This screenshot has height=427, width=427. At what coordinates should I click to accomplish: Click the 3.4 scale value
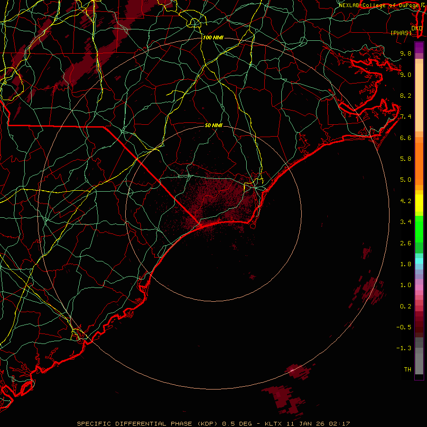point(406,222)
